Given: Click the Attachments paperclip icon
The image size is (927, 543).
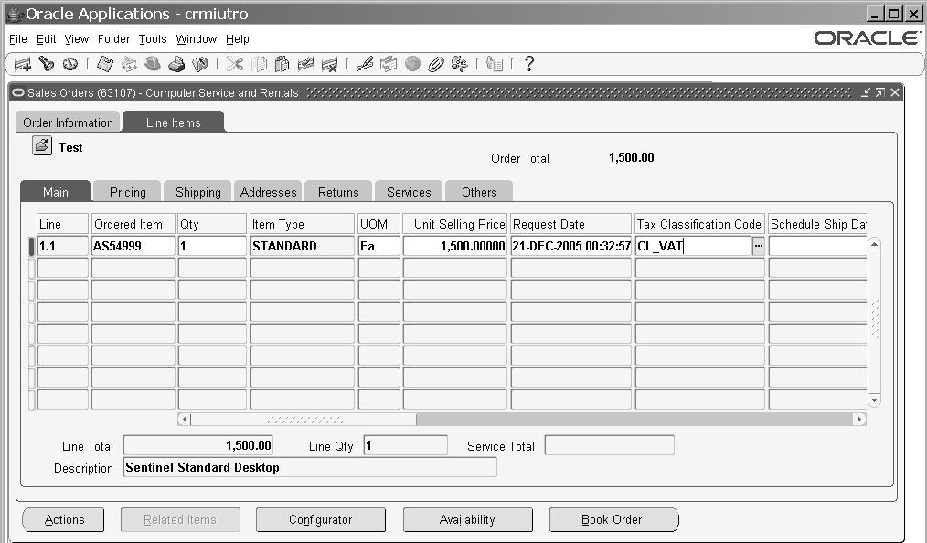Looking at the screenshot, I should (x=436, y=64).
